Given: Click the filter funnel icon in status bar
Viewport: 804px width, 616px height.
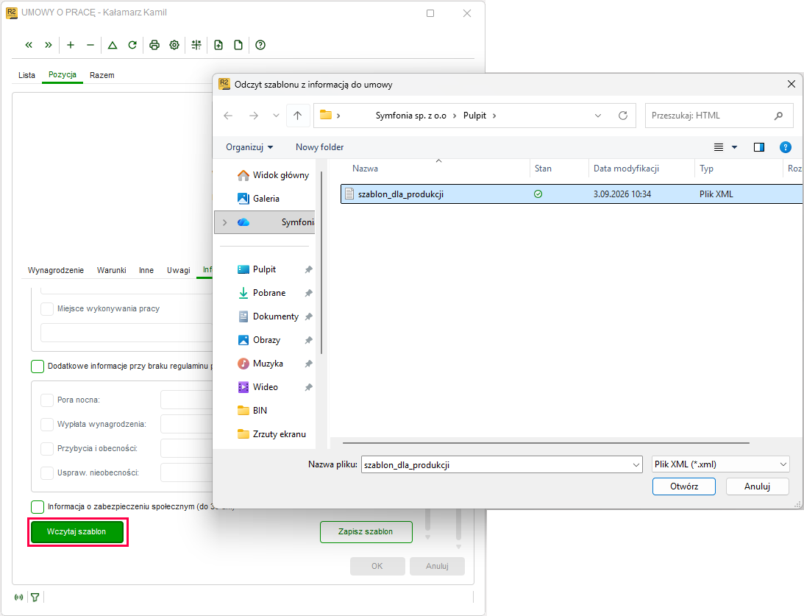Looking at the screenshot, I should [x=35, y=597].
